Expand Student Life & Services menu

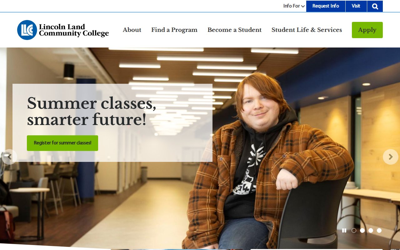[307, 30]
